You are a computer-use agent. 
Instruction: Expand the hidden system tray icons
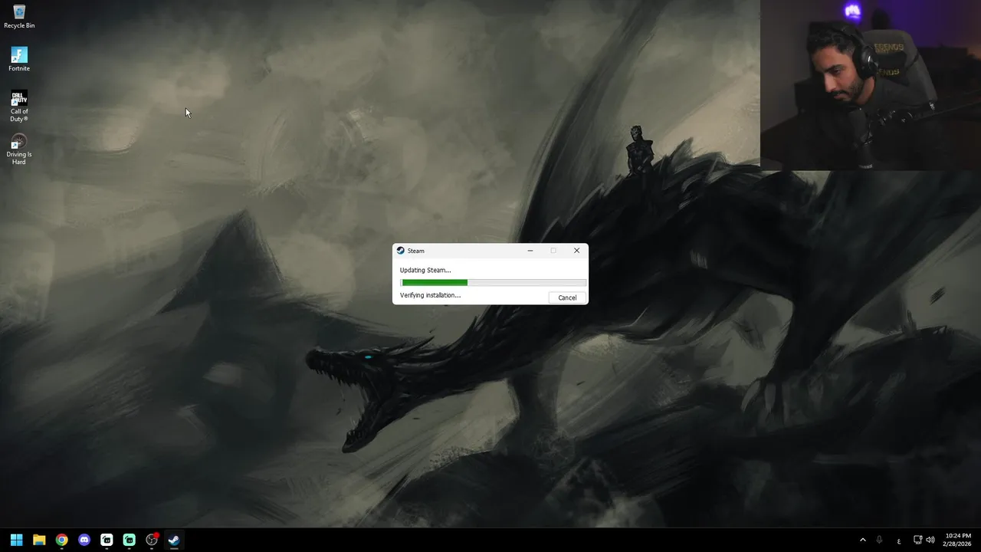(x=862, y=540)
